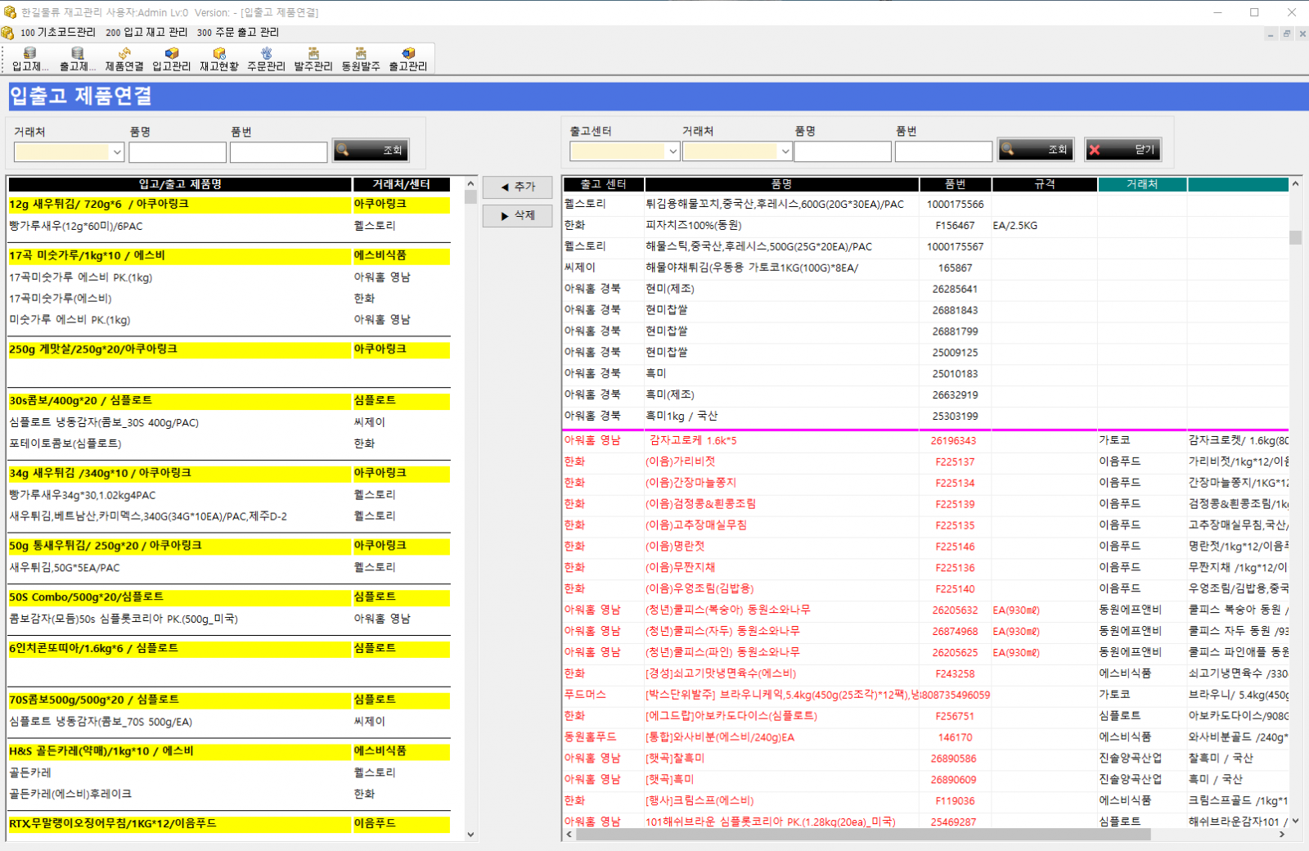1309x851 pixels.
Task: Select the 포테이토콤보(심플로트) row
Action: (x=229, y=444)
